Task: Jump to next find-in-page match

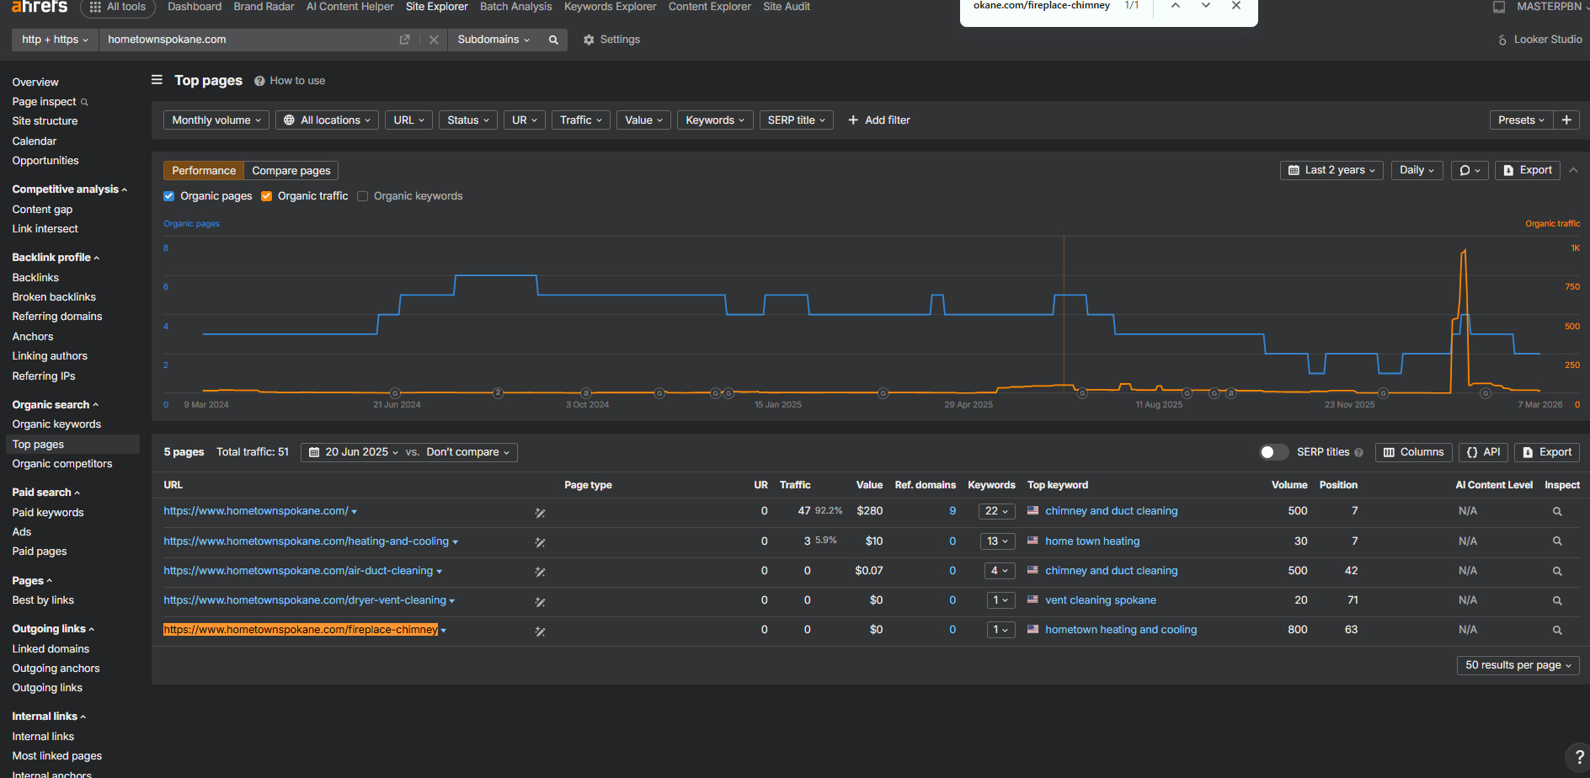Action: (x=1206, y=6)
